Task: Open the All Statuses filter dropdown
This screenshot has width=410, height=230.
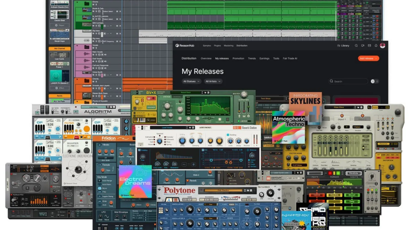Action: pyautogui.click(x=191, y=81)
